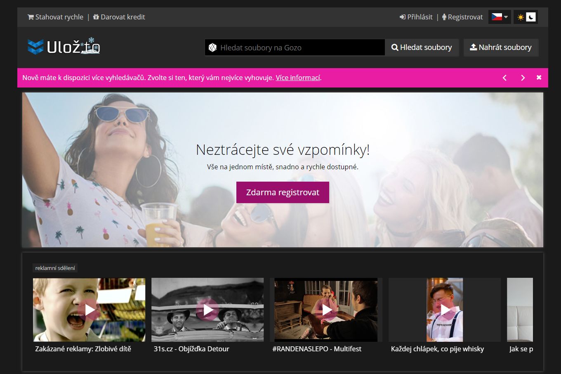Open the Více informací link
The height and width of the screenshot is (374, 561).
click(x=298, y=78)
